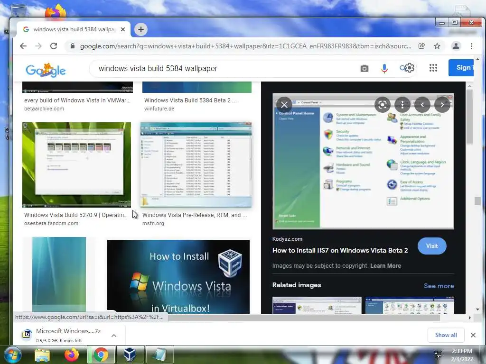486x364 pixels.
Task: Select the windows vista build 5384 wallpaper tab
Action: click(74, 29)
